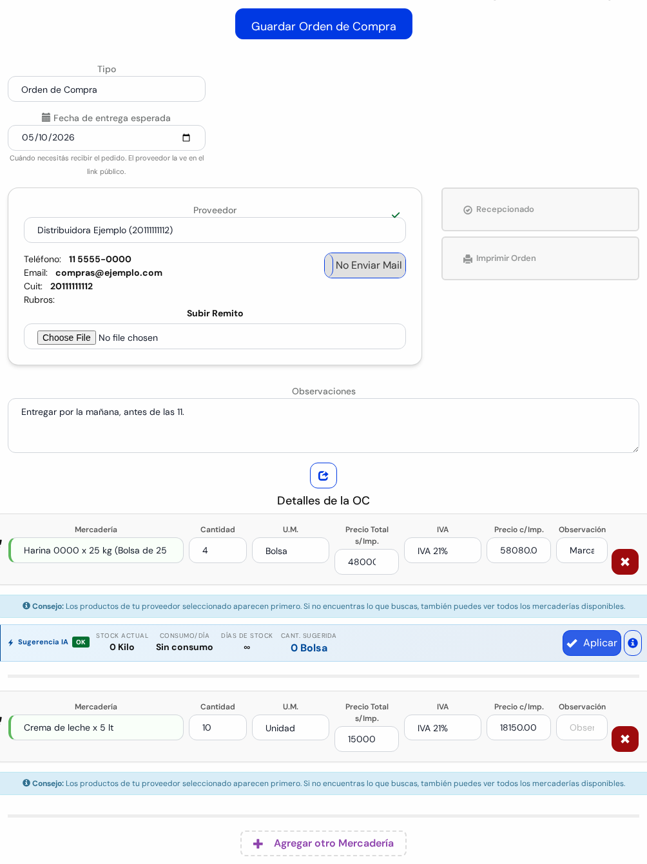Toggle the No Enviar Mail switch

pos(365,265)
